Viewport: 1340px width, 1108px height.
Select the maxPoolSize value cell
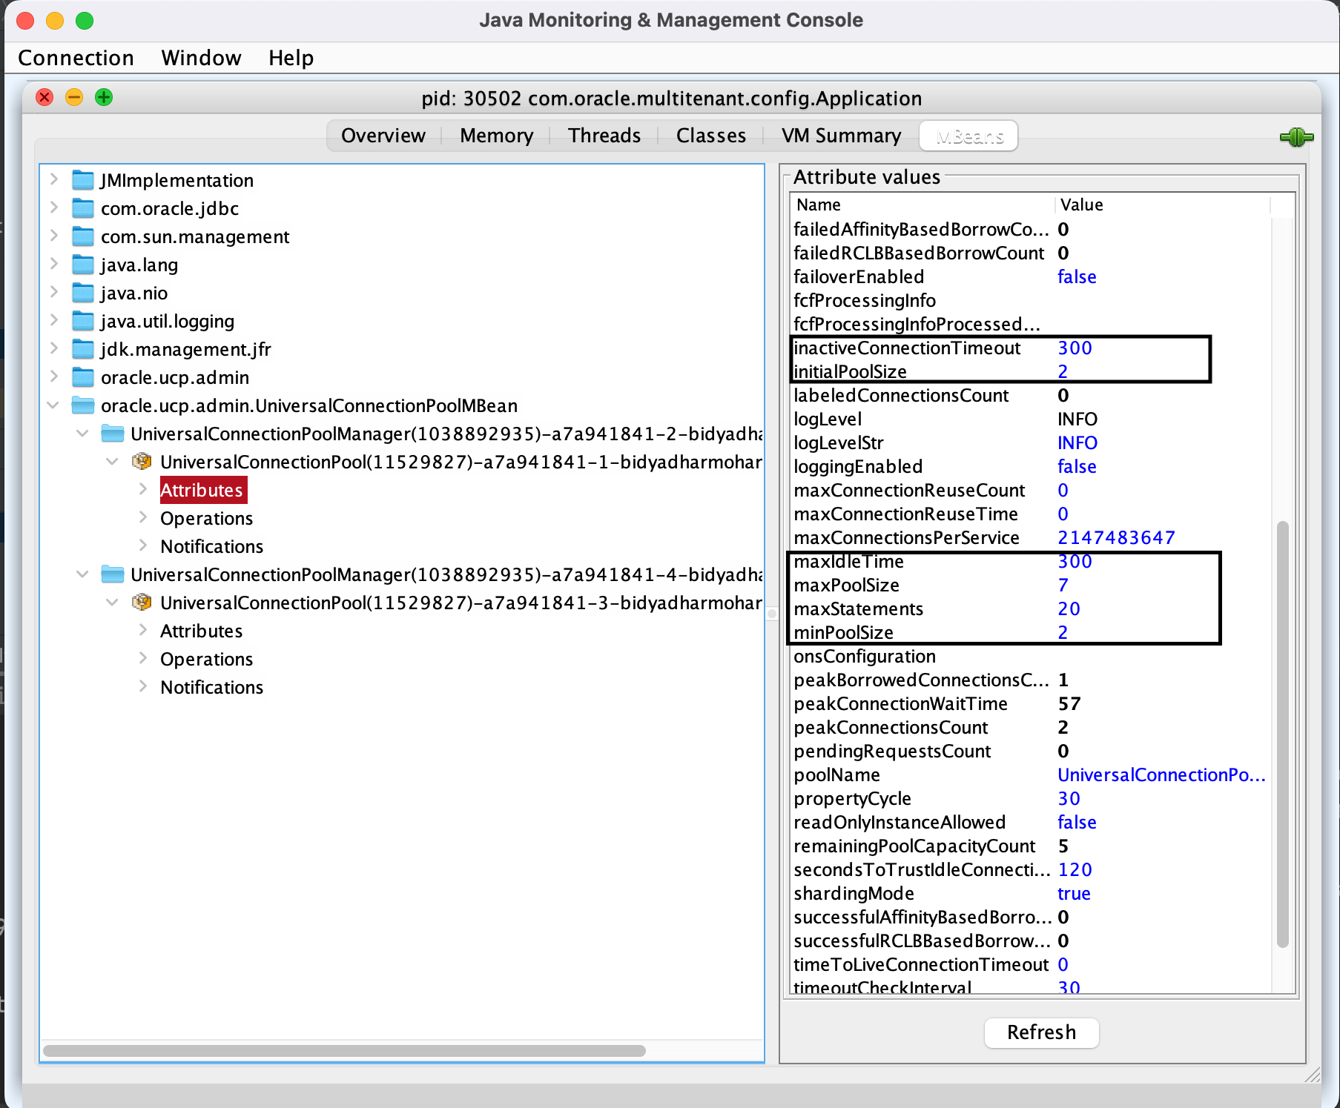[x=1063, y=585]
